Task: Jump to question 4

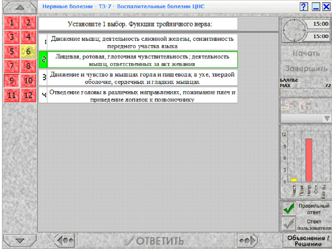Action: click(x=28, y=37)
